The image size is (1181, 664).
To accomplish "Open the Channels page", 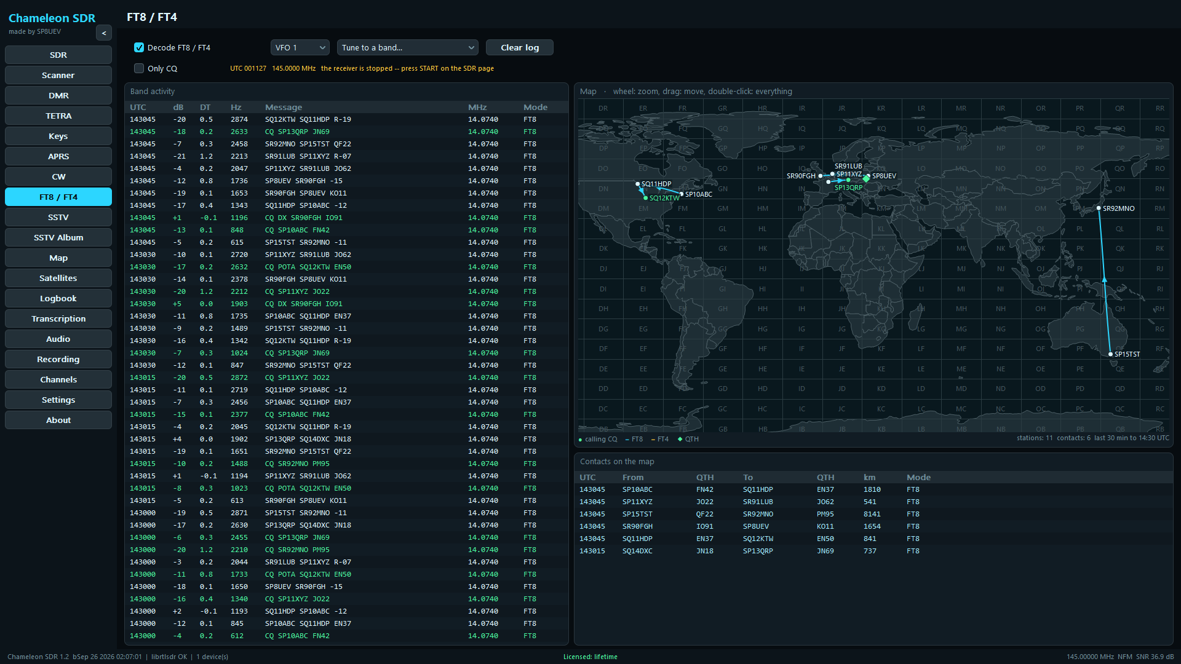I will pyautogui.click(x=58, y=379).
